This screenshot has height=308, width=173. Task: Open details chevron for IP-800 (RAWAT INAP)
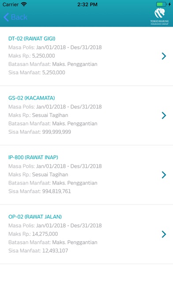click(x=164, y=175)
